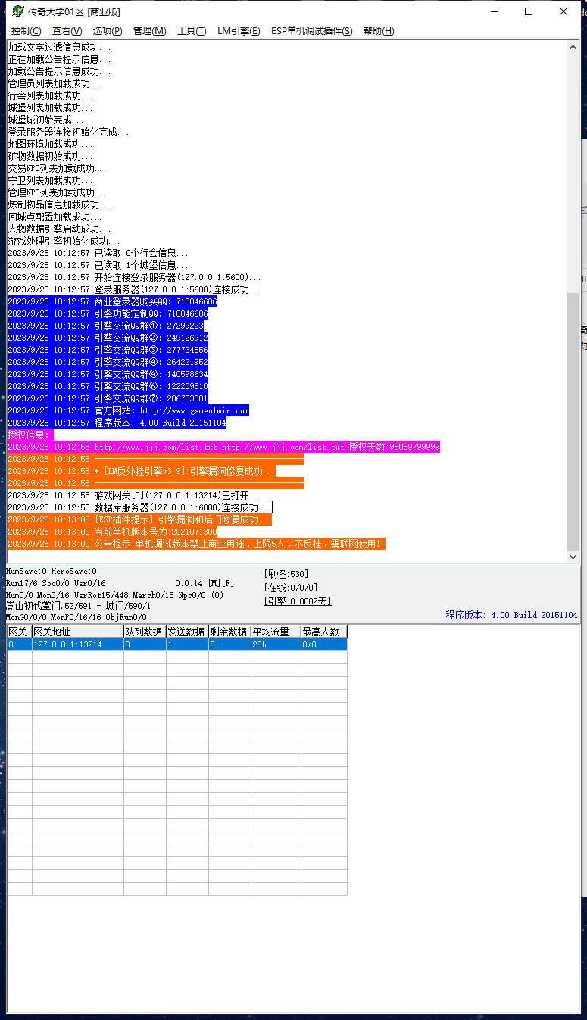The image size is (587, 1020).
Task: Click the 授权信息 log line
Action: pos(30,435)
